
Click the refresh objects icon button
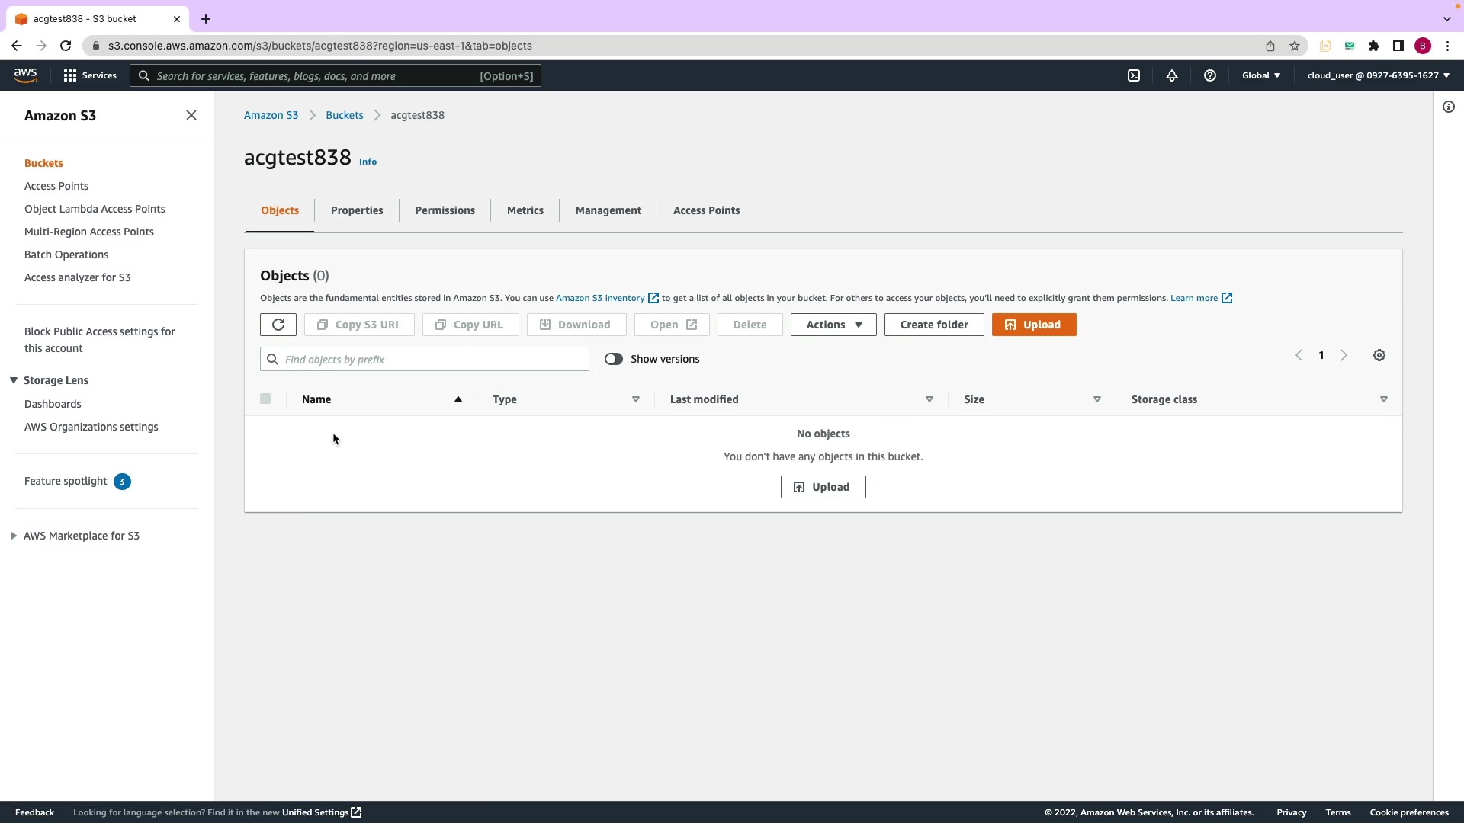click(x=278, y=325)
